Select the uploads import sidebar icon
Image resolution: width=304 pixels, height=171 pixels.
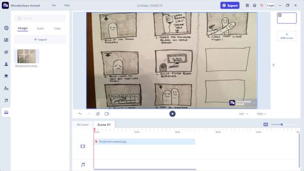pyautogui.click(x=6, y=112)
